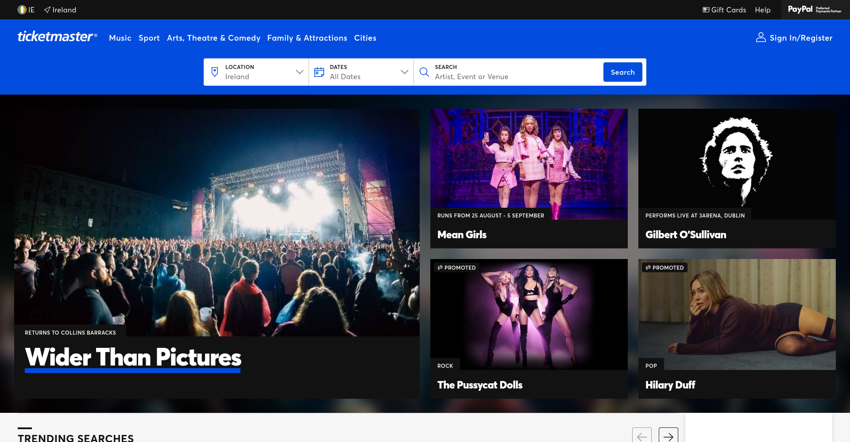The image size is (850, 442).
Task: Open the Mean Girls event title
Action: tap(462, 235)
